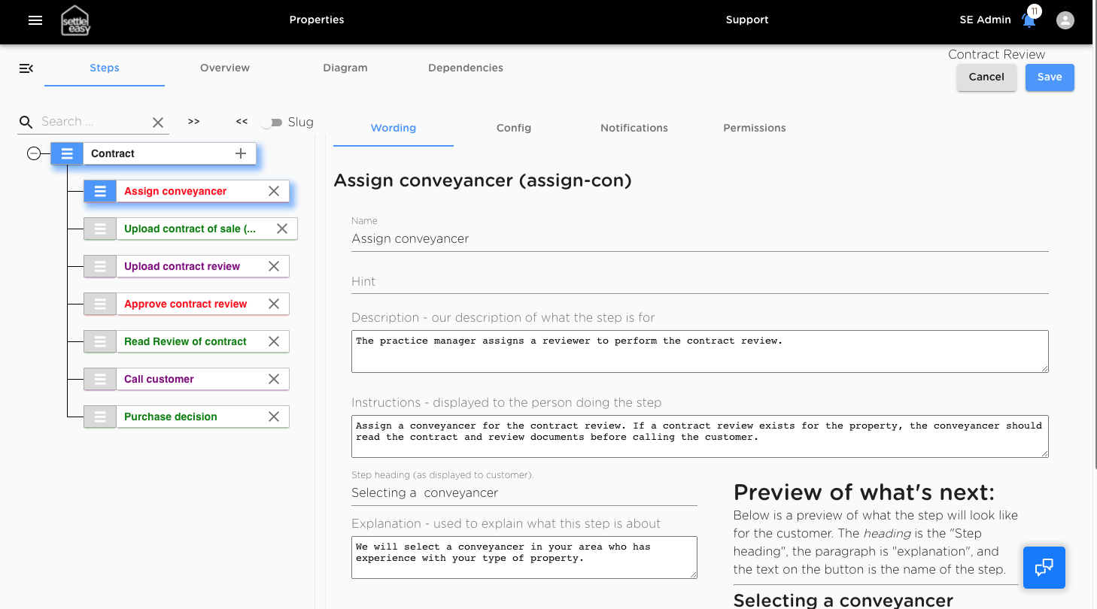Open the hamburger main menu
This screenshot has height=609, width=1097.
pyautogui.click(x=35, y=20)
